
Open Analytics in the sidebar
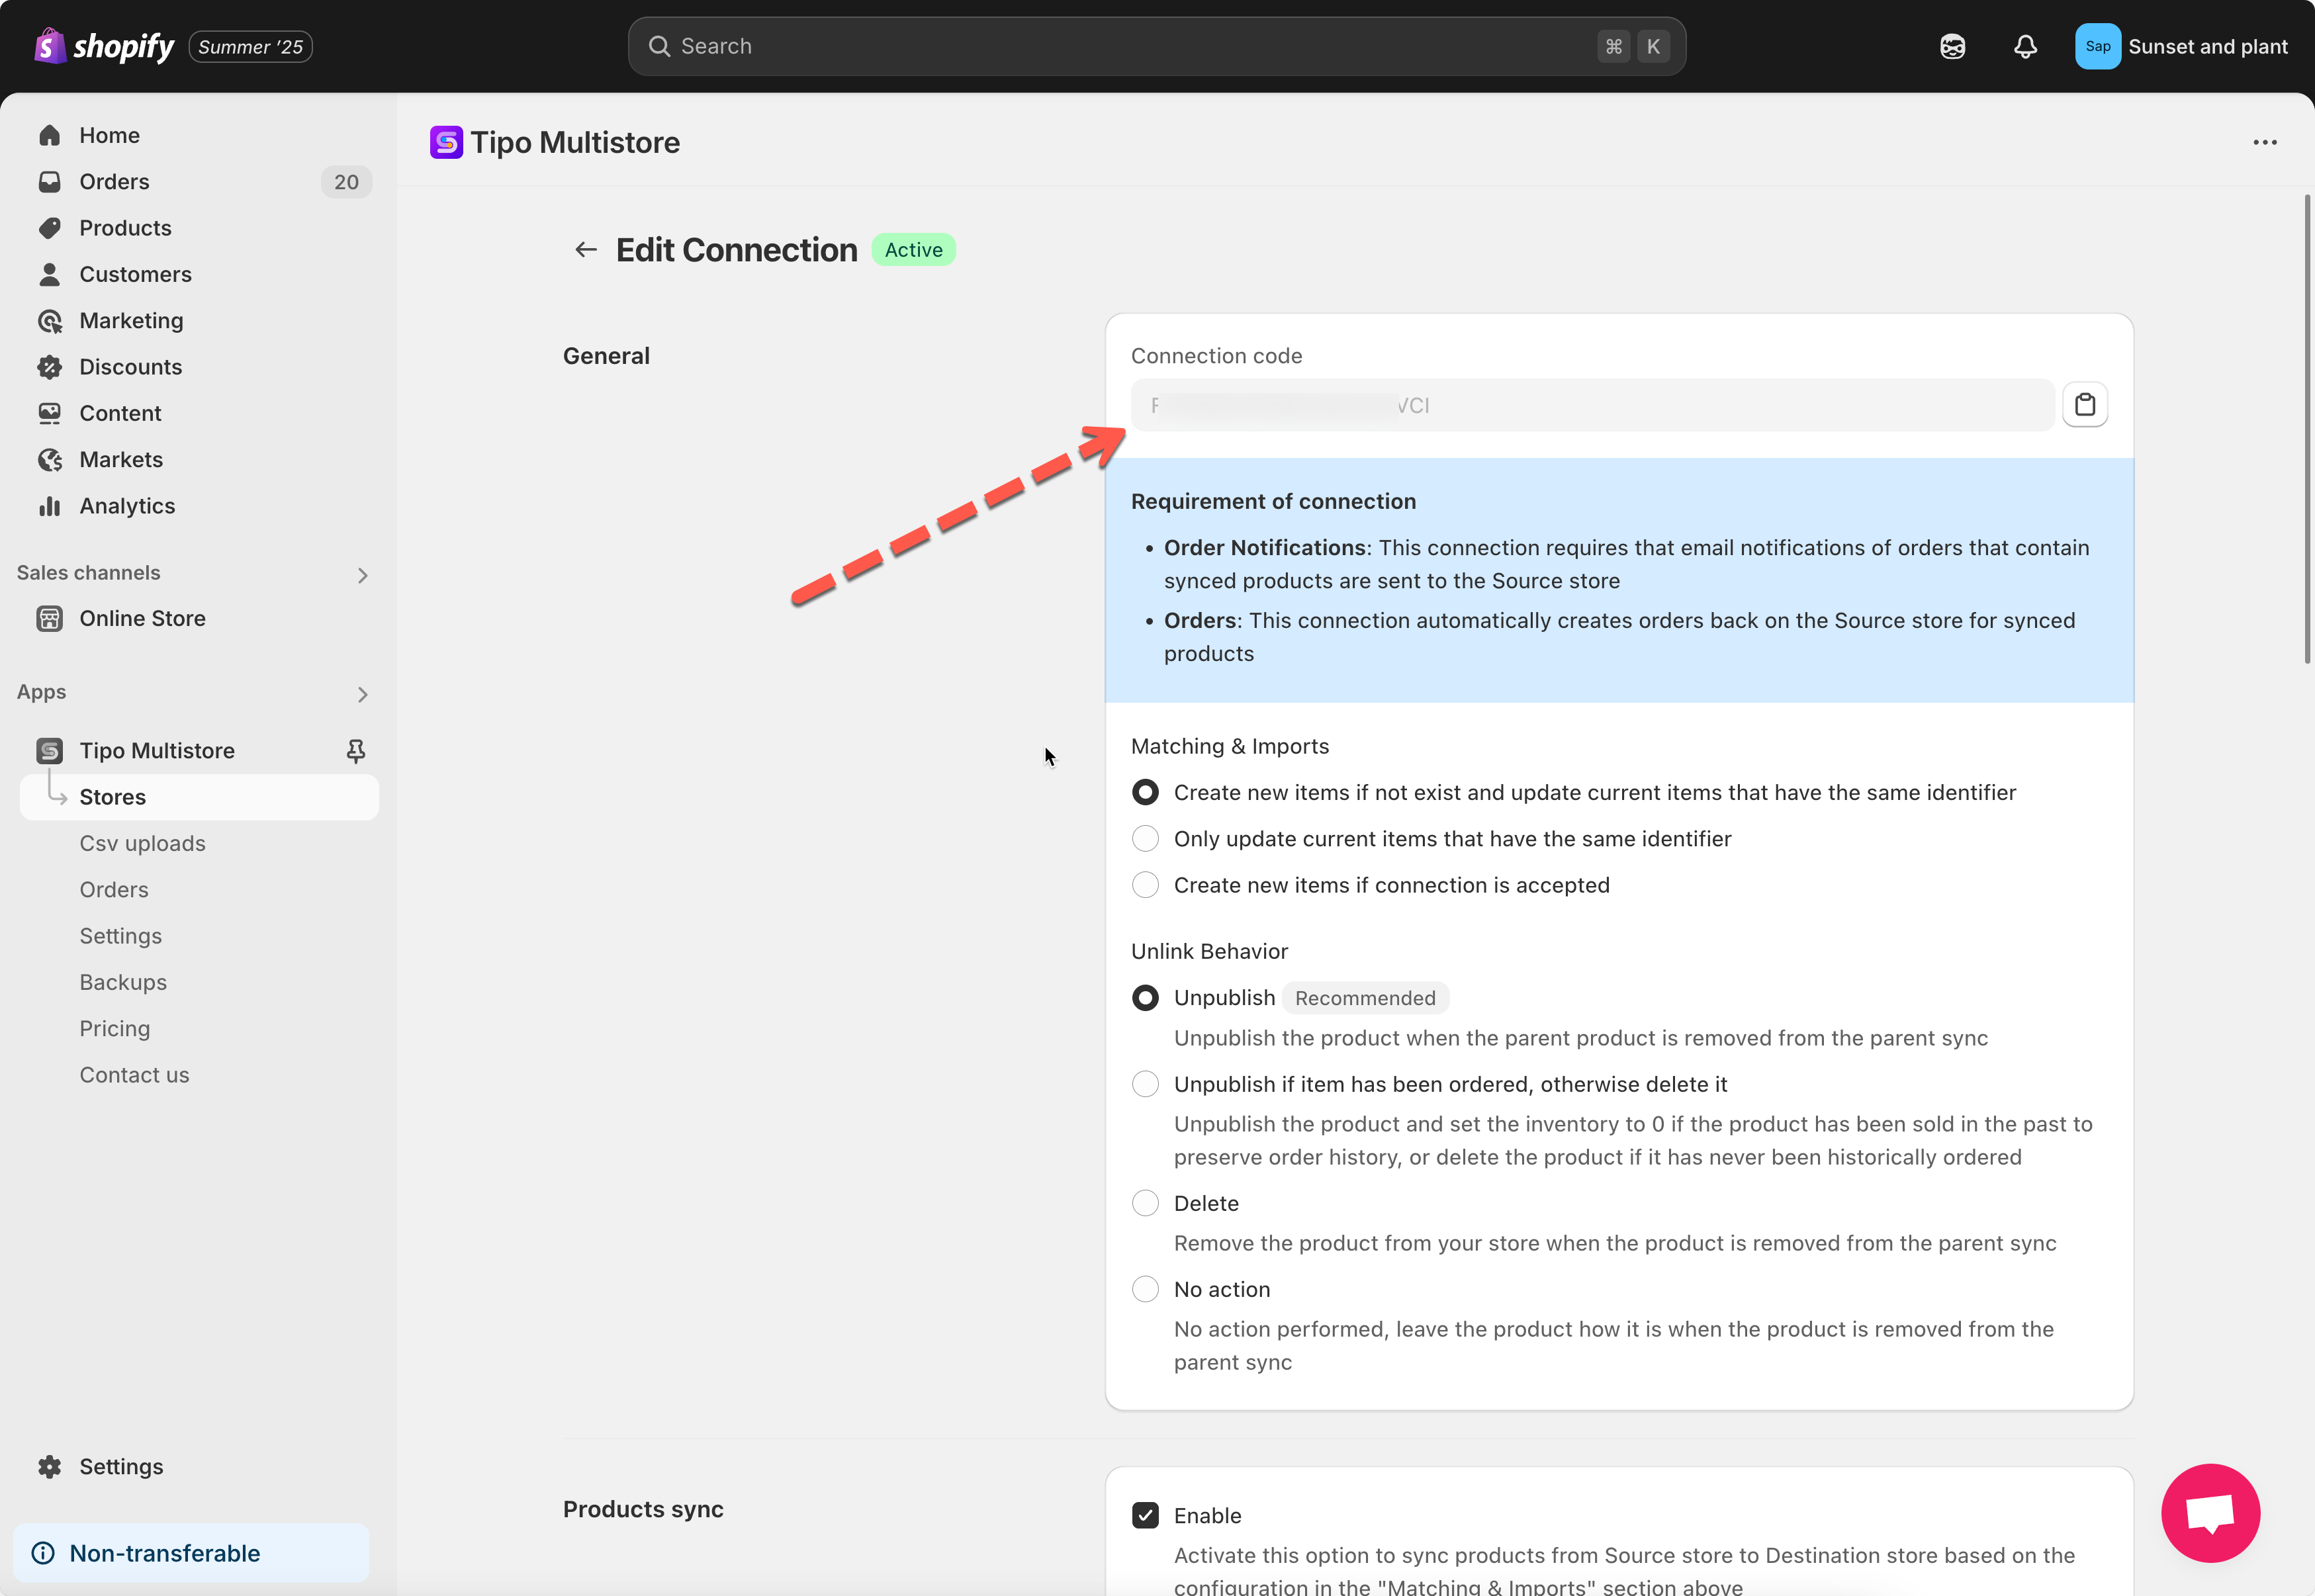point(199,506)
